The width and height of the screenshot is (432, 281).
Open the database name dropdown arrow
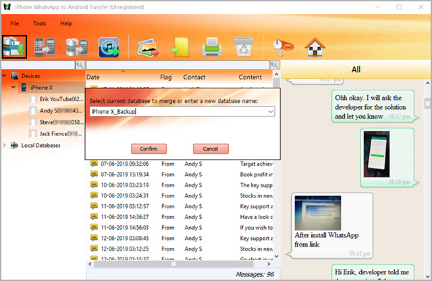click(x=270, y=111)
